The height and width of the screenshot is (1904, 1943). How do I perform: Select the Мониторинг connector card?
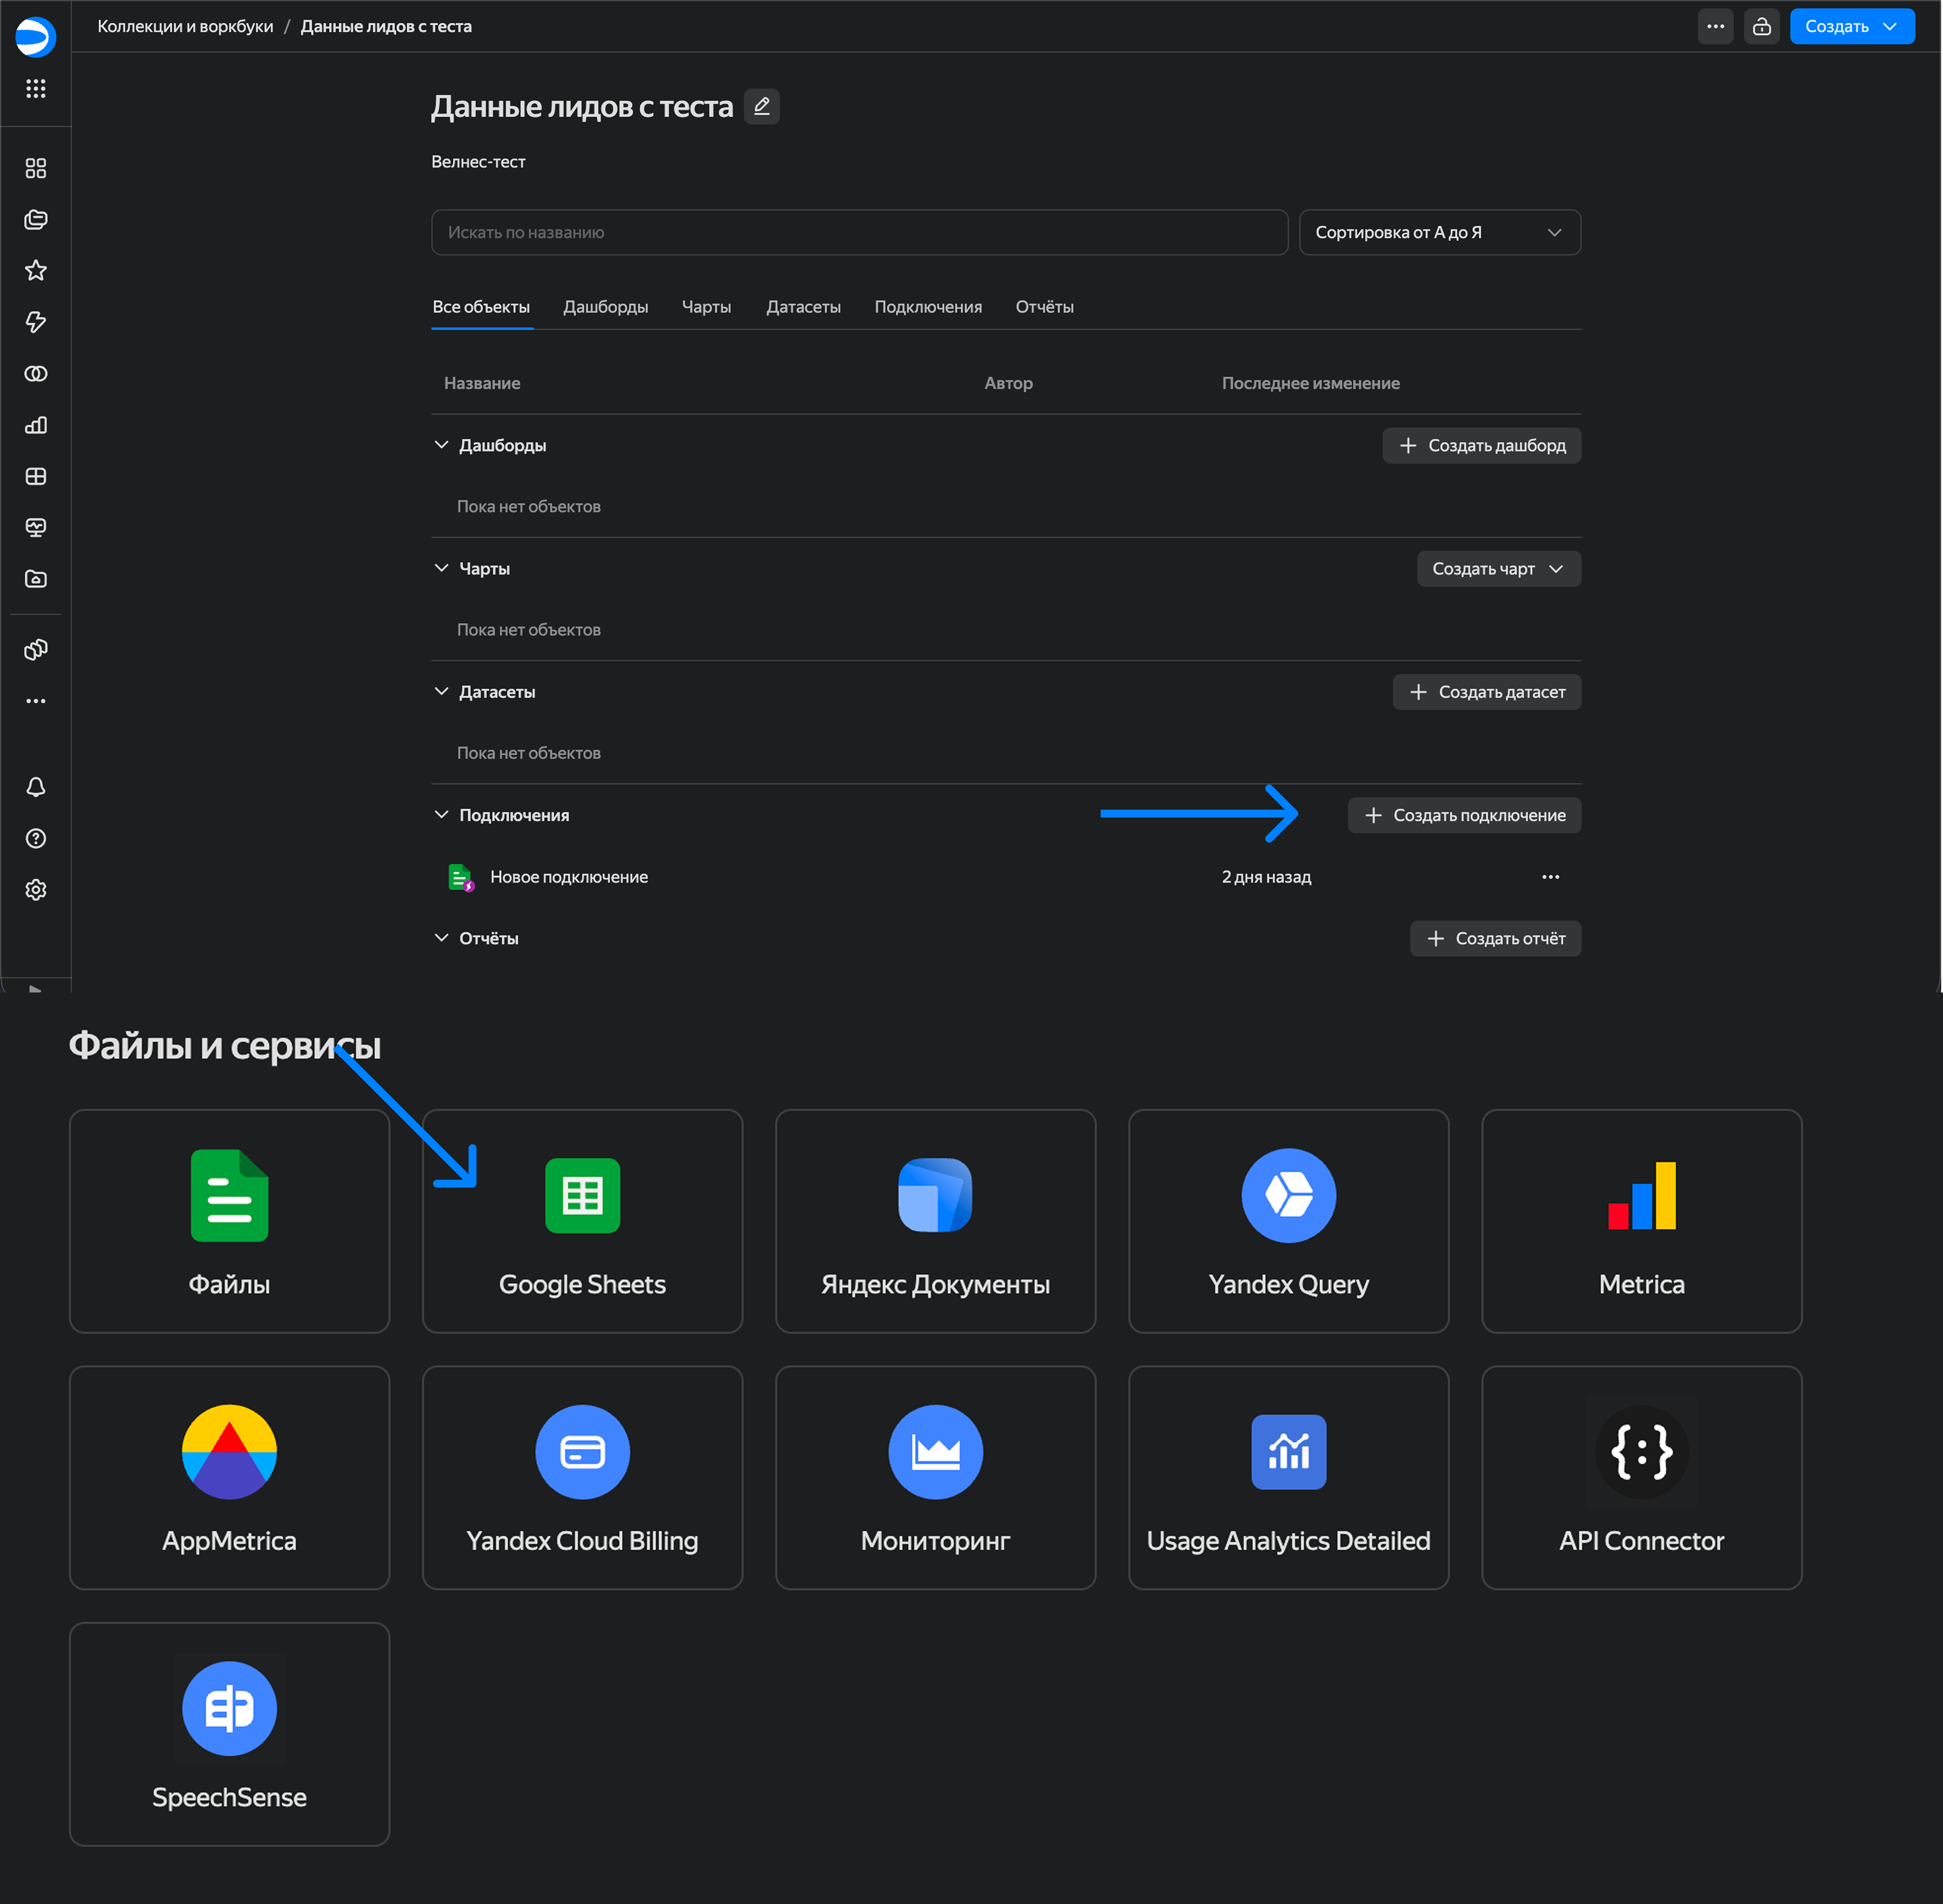(936, 1478)
